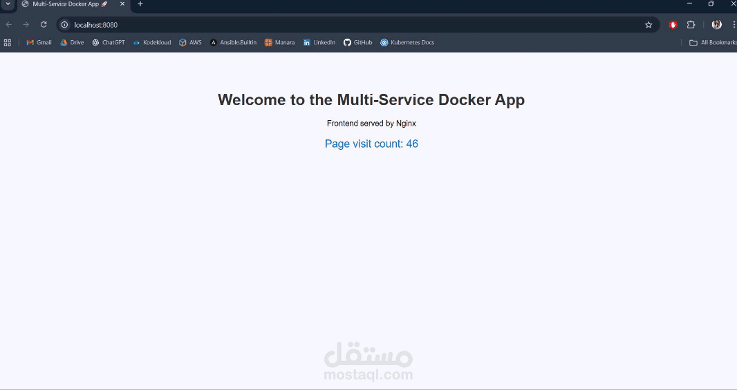Open the Extensions puzzle icon

(691, 25)
